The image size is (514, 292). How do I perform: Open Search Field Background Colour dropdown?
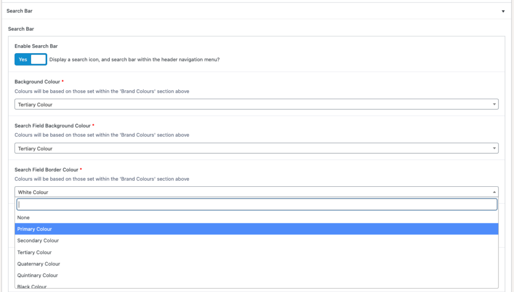point(256,148)
